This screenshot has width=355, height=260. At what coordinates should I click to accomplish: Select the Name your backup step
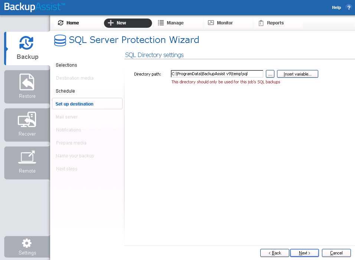click(x=75, y=156)
